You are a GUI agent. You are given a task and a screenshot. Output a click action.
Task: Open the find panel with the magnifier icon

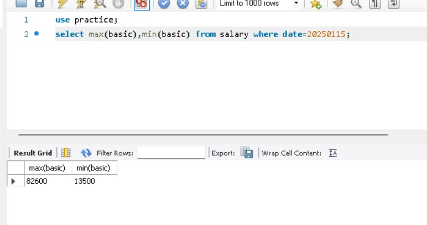coord(356,3)
